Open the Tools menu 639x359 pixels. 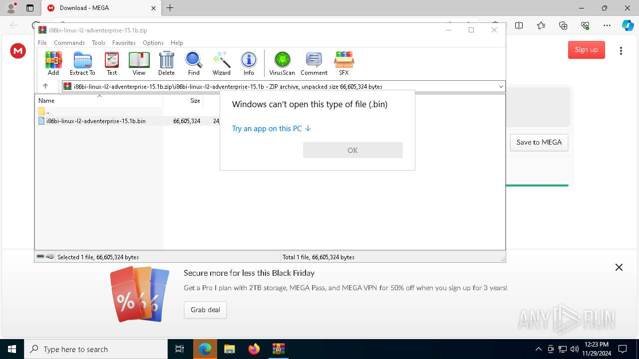click(x=98, y=43)
